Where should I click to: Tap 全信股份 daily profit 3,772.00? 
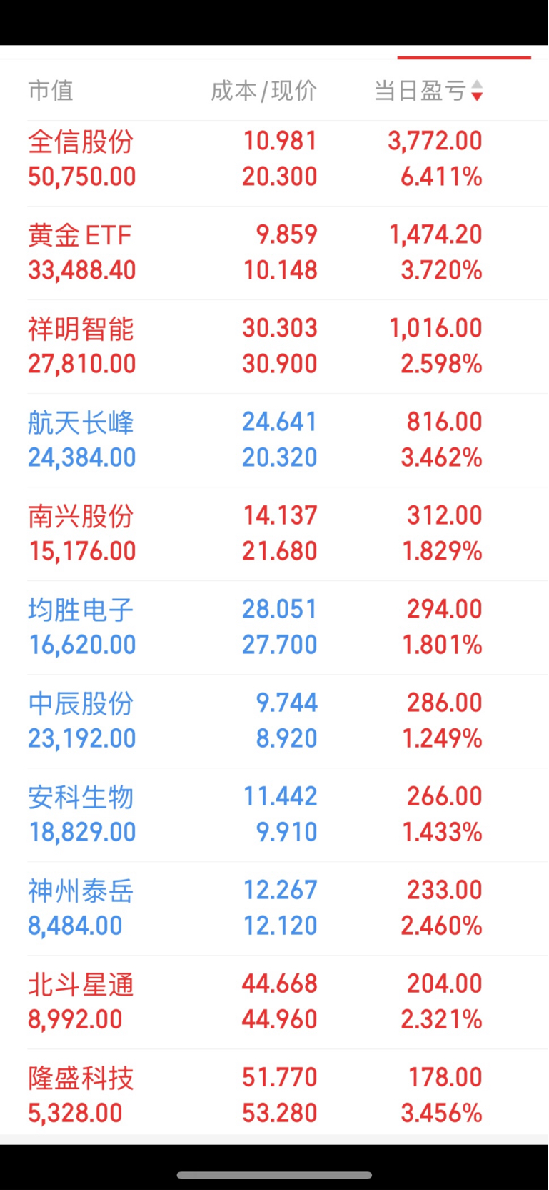[435, 141]
